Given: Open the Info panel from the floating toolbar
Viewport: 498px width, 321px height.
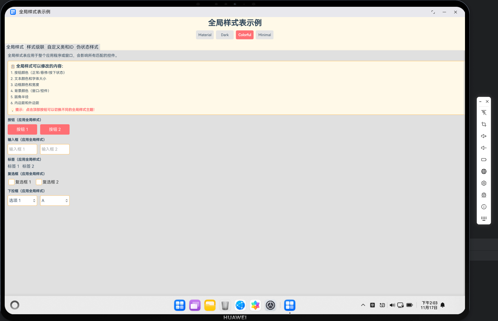Looking at the screenshot, I should point(484,206).
